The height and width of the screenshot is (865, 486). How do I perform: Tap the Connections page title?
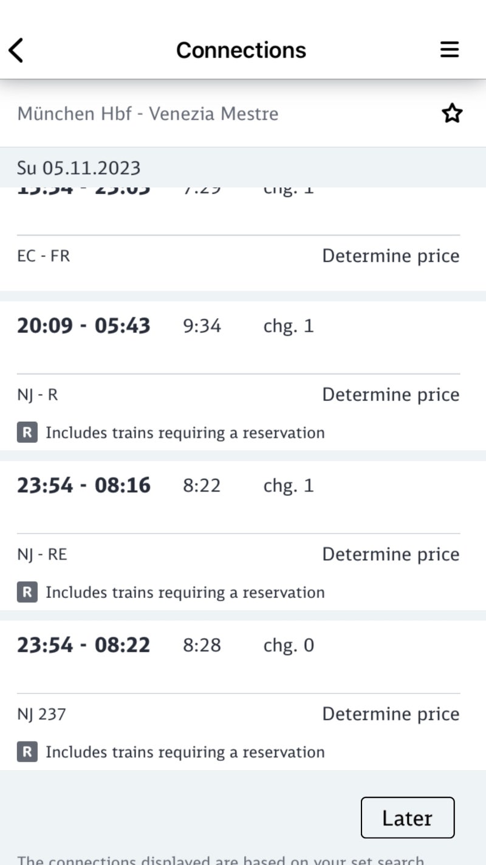click(x=241, y=50)
